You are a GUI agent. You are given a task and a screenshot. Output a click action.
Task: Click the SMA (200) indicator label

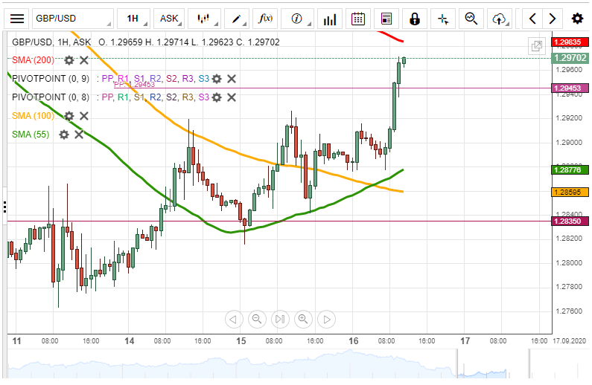point(33,60)
